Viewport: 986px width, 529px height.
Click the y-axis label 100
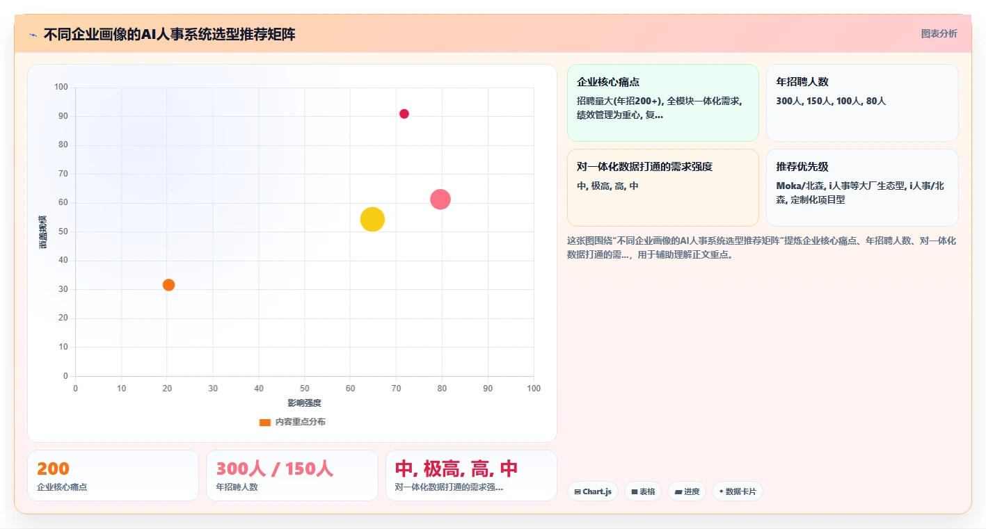61,87
